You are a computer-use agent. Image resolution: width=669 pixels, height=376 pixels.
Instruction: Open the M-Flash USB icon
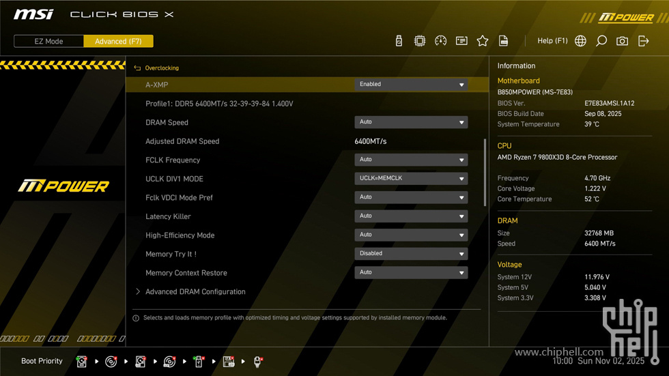(399, 41)
